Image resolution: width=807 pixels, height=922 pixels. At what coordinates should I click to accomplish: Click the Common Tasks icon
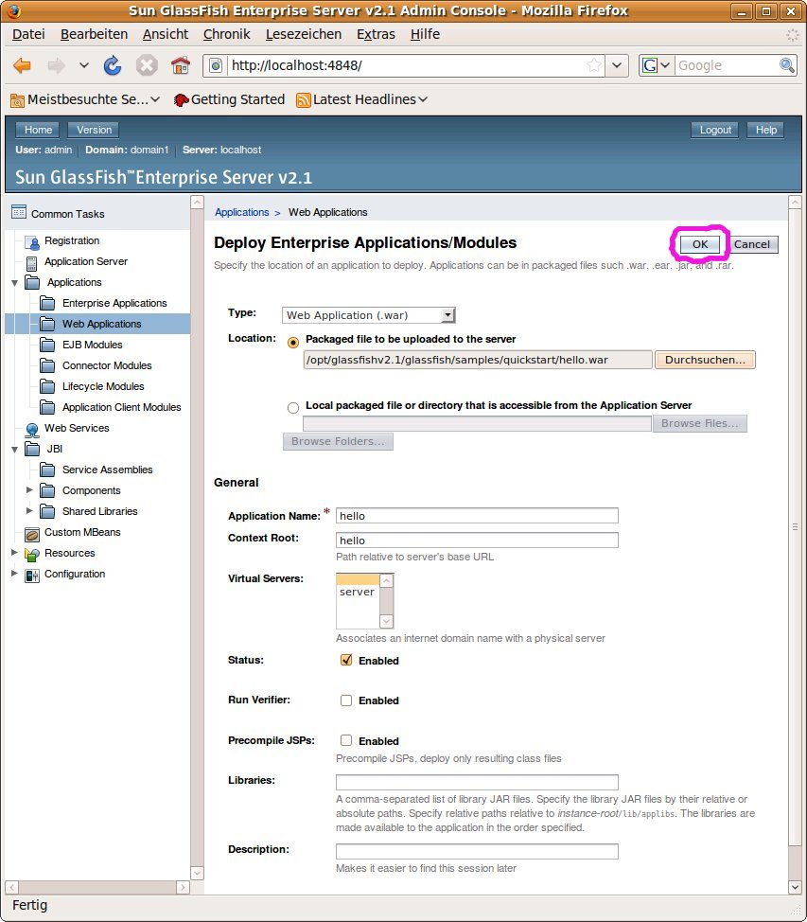tap(19, 213)
